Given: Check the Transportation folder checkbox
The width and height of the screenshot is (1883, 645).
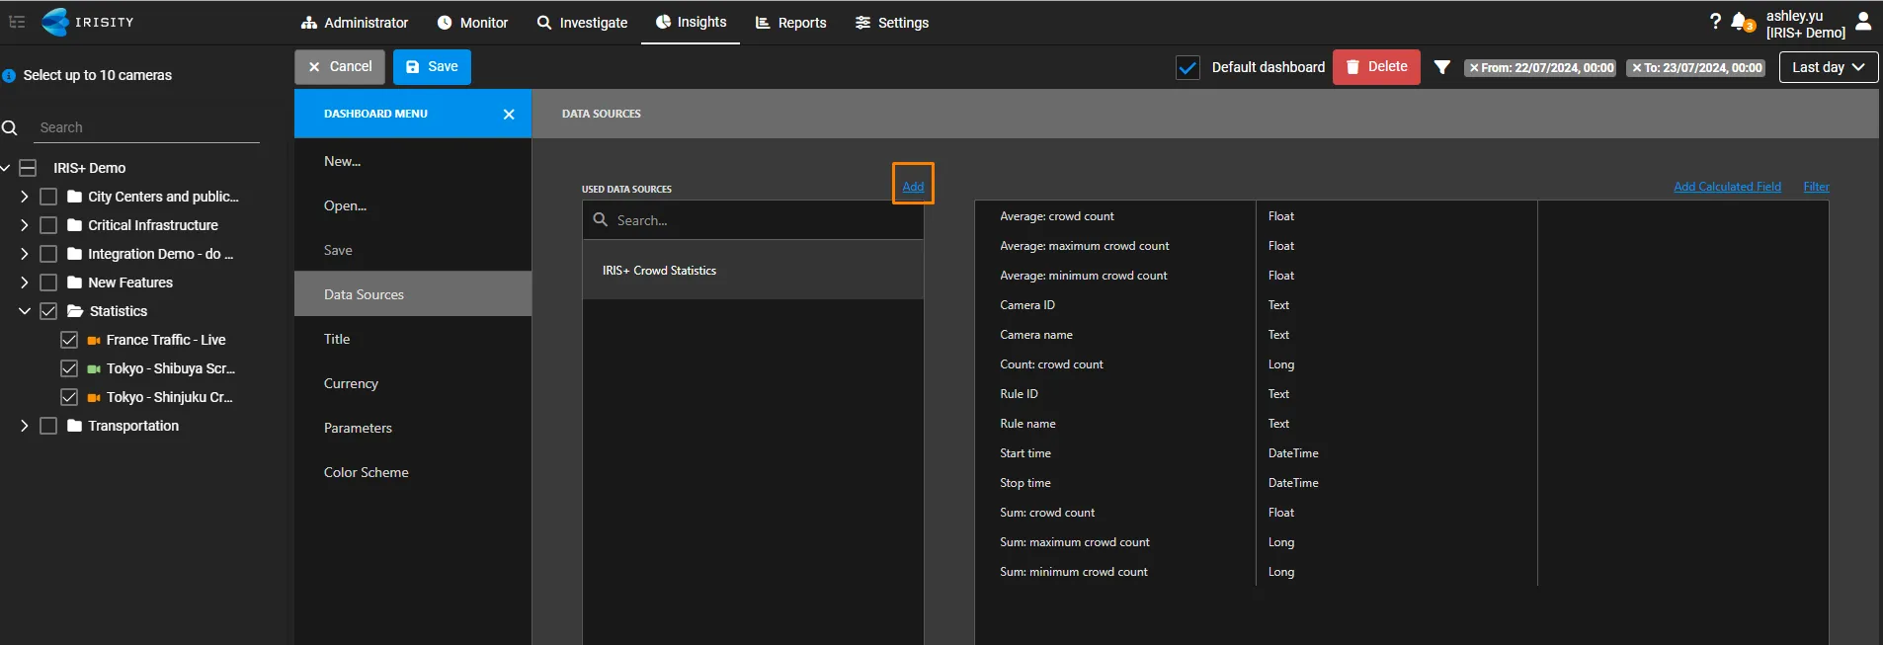Looking at the screenshot, I should [48, 426].
